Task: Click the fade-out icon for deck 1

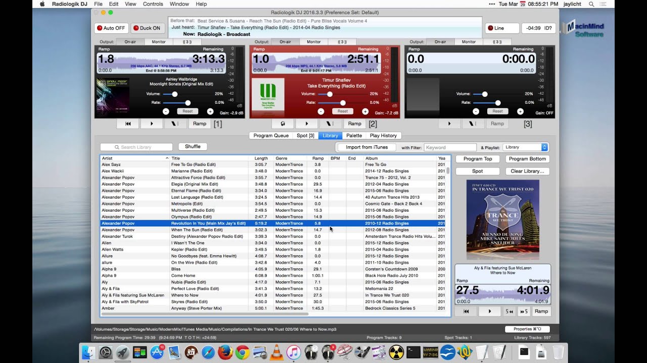Action: coord(176,124)
